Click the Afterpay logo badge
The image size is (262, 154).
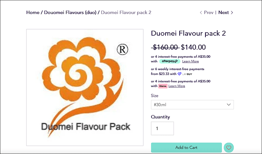[169, 61]
